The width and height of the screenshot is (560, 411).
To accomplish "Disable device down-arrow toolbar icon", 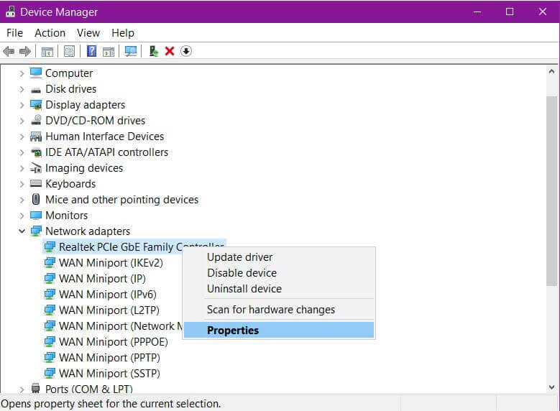I will point(185,52).
